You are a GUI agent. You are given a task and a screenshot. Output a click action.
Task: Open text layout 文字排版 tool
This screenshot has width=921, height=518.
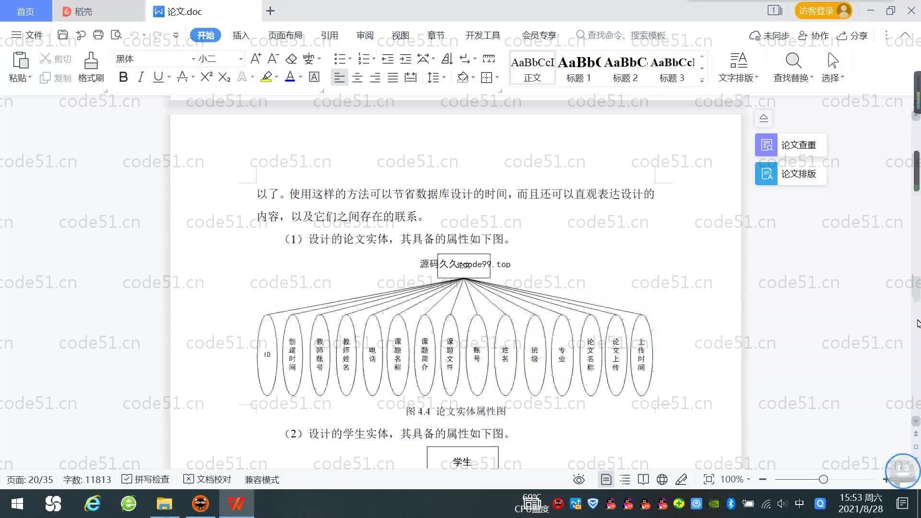[x=738, y=67]
